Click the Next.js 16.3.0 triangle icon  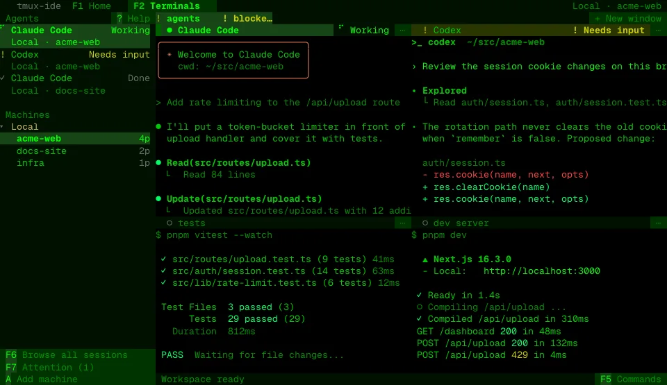[x=425, y=259]
